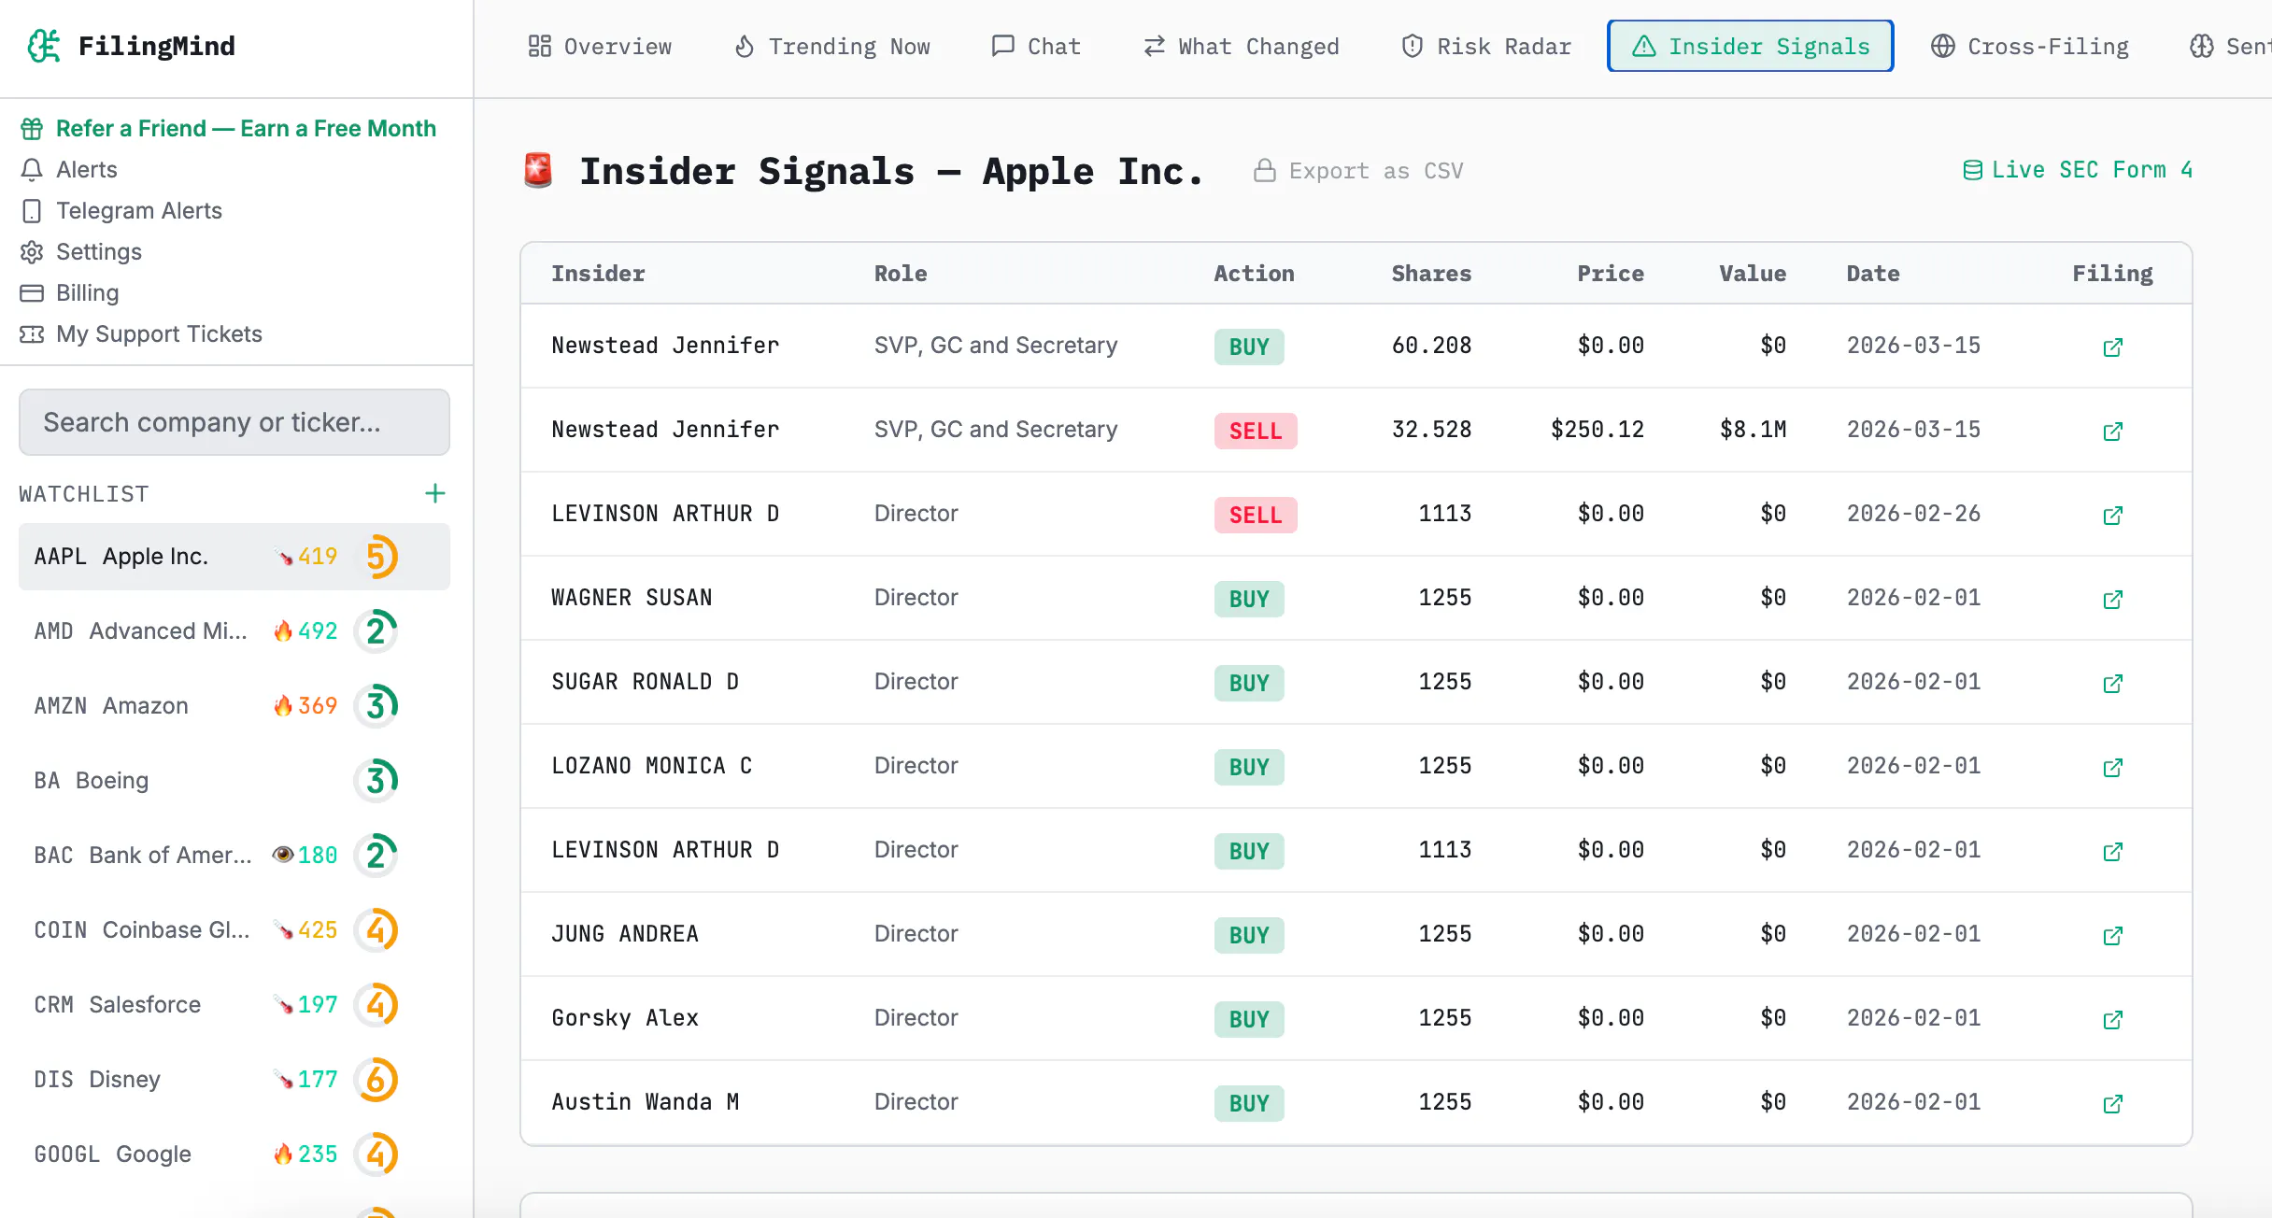Select GOOGL Google in the watchlist
Viewport: 2272px width, 1218px height.
(234, 1154)
